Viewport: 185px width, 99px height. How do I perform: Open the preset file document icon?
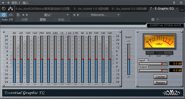coord(18,15)
